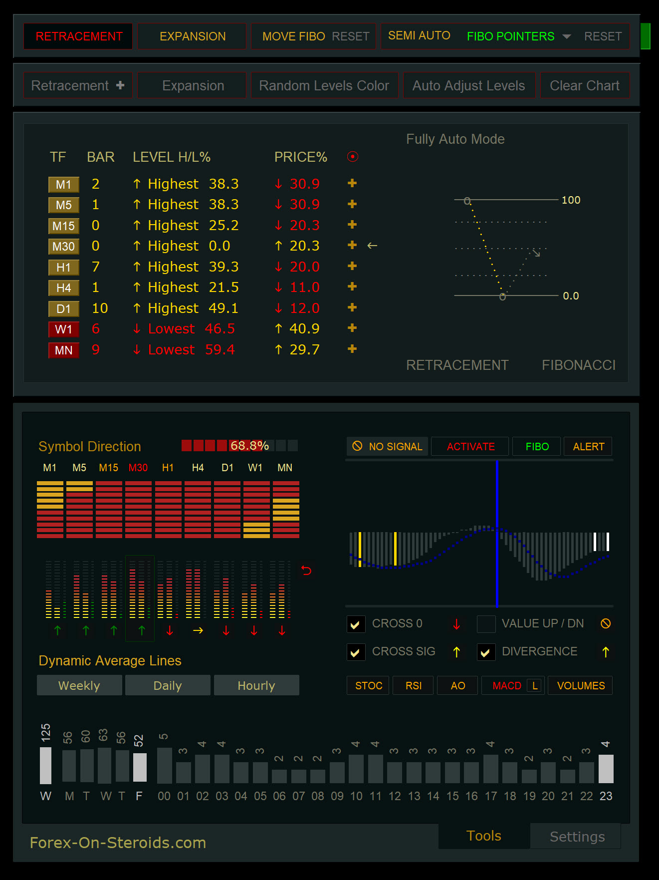Viewport: 659px width, 880px height.
Task: Expand the FIBO POINTERS dropdown arrow
Action: [x=567, y=36]
